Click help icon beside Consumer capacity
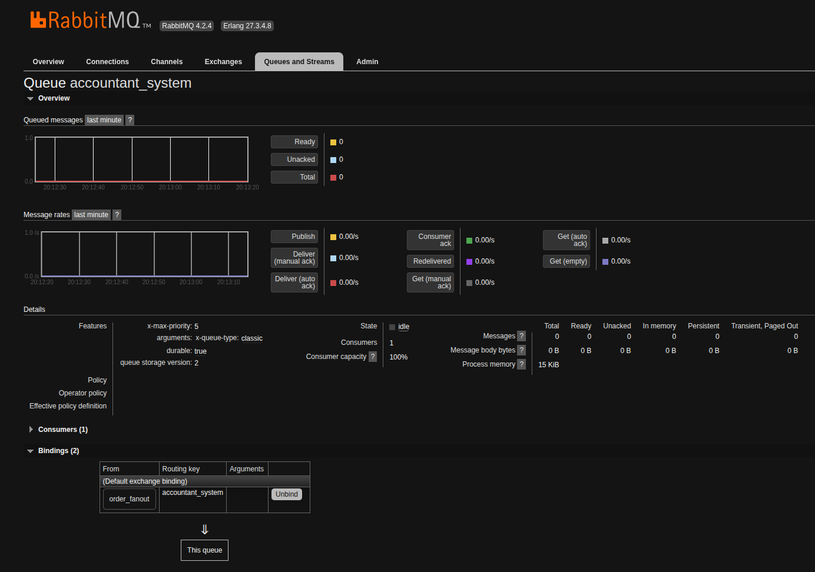This screenshot has height=572, width=815. (373, 357)
